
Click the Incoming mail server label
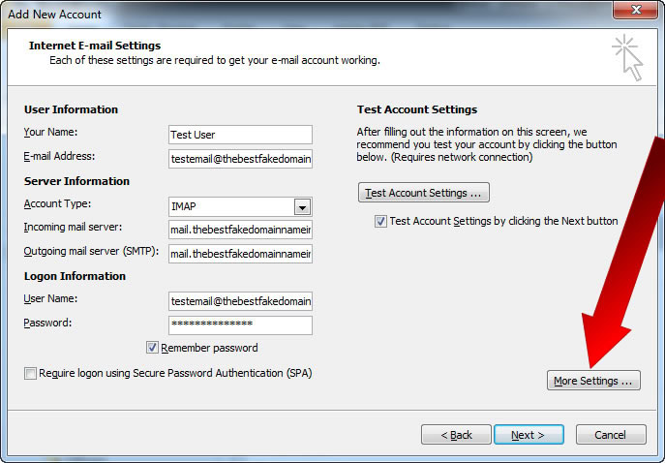(x=73, y=227)
